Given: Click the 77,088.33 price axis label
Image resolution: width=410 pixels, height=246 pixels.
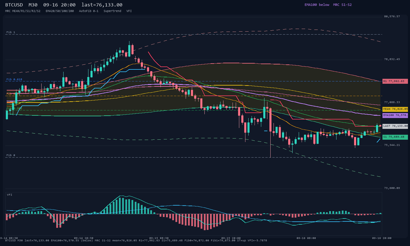Looking at the screenshot, I should 392,102.
